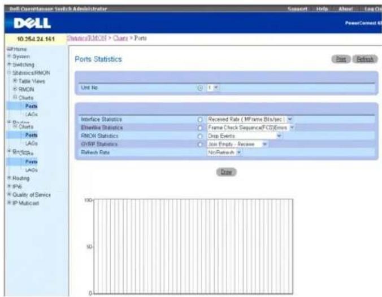This screenshot has height=297, width=382.
Task: Follow the Charts breadcrumb link
Action: [x=120, y=38]
